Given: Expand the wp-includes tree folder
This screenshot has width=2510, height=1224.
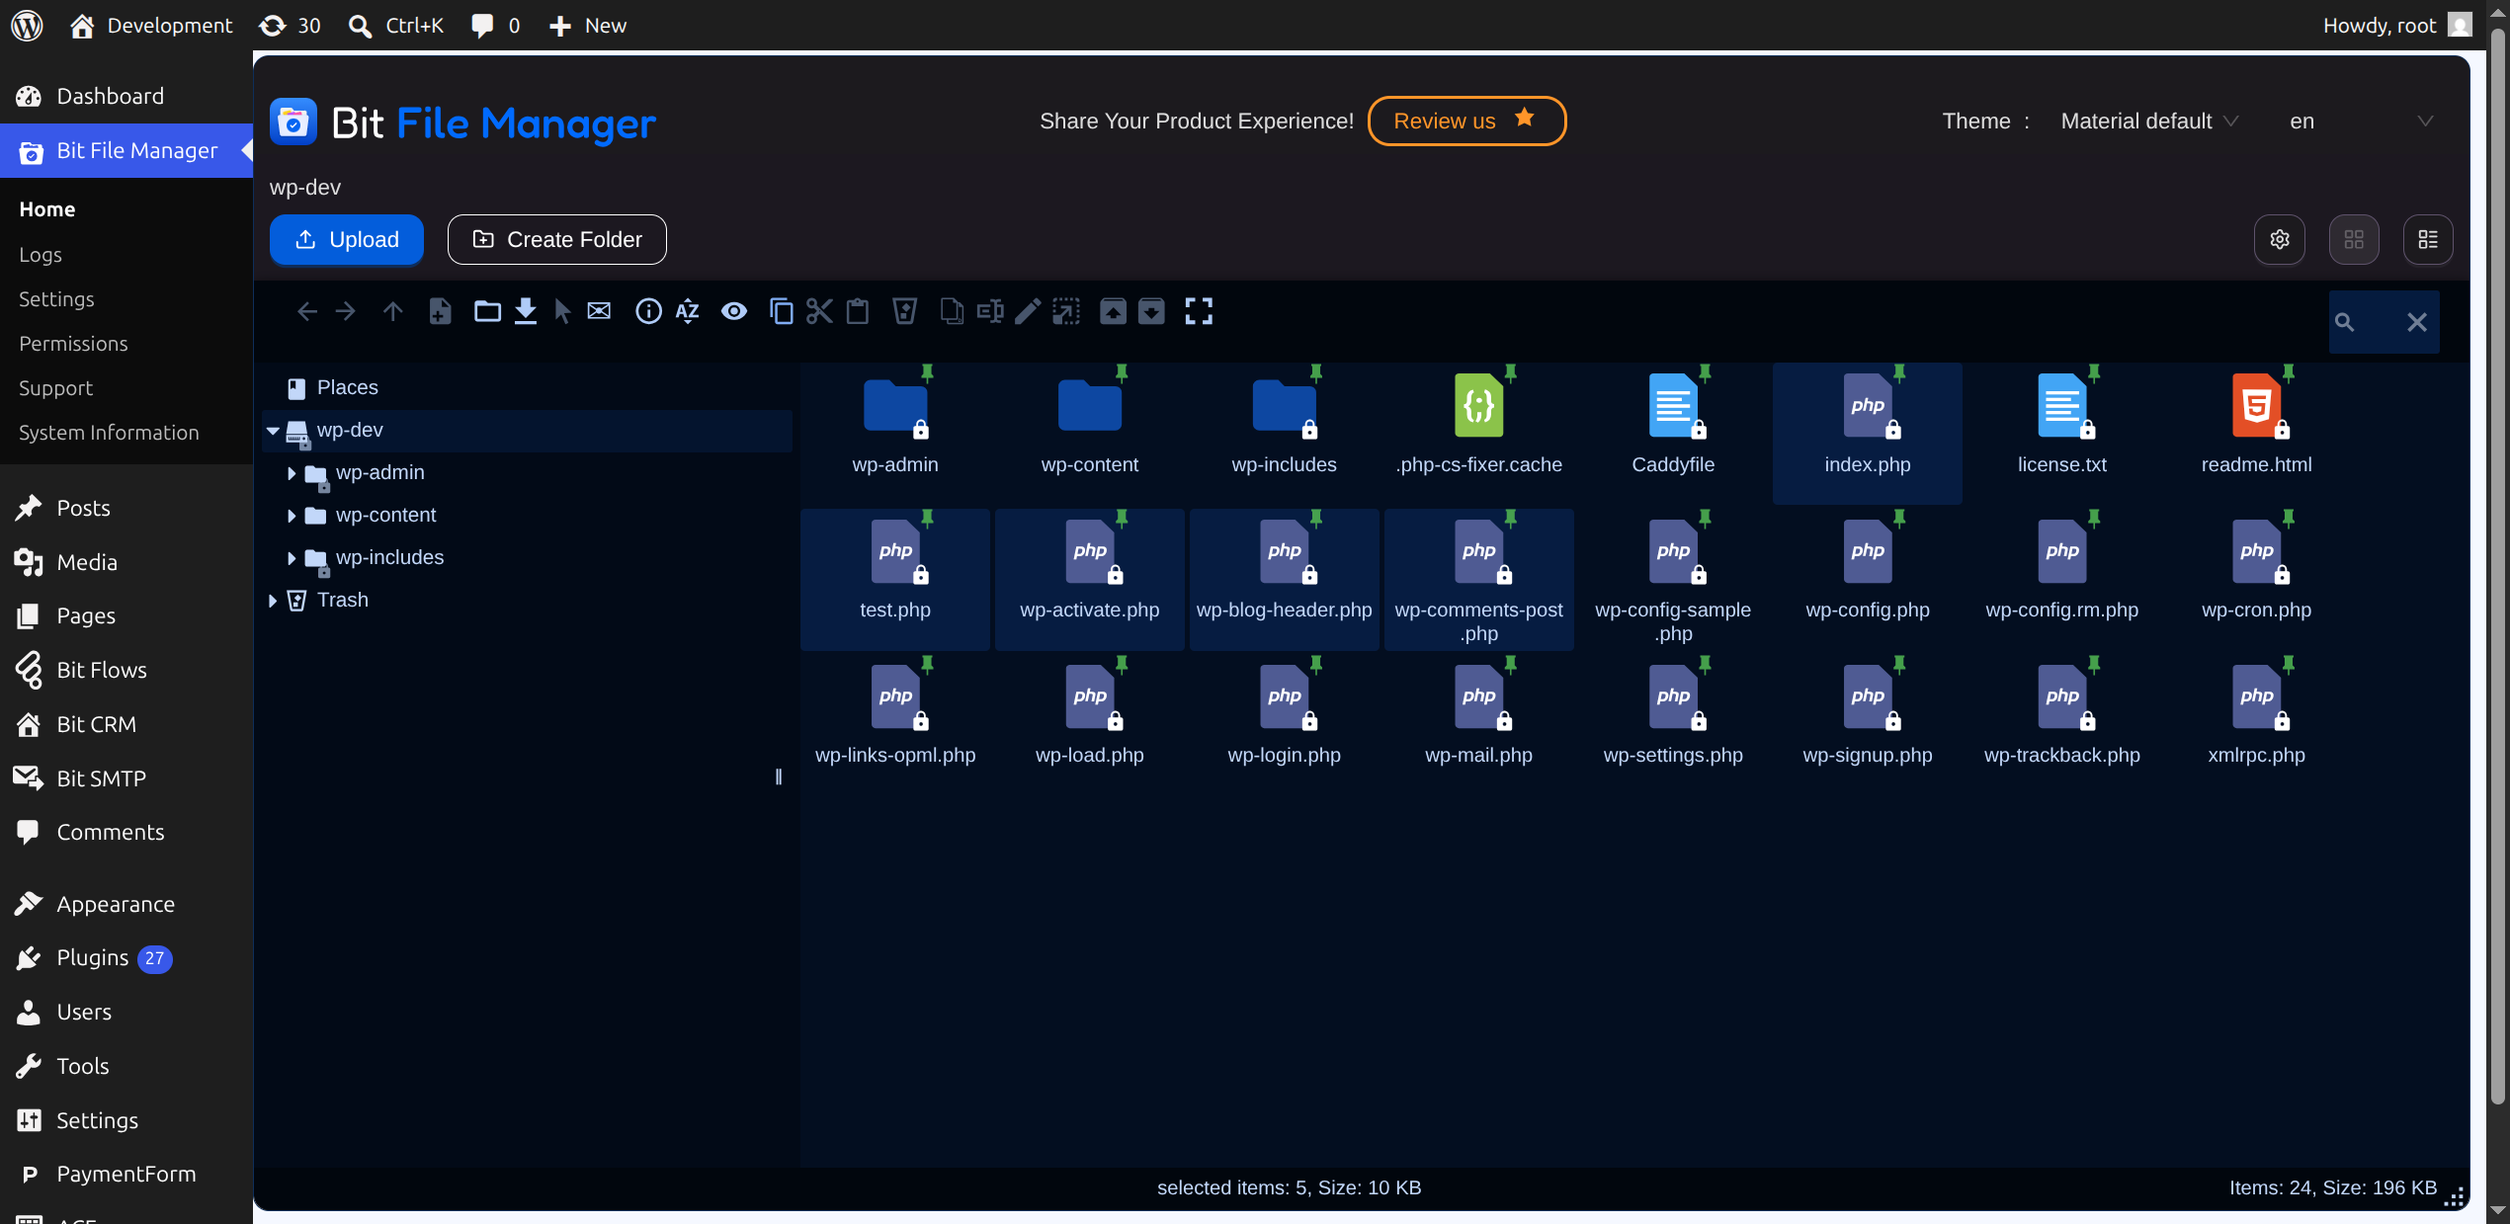Looking at the screenshot, I should [292, 558].
